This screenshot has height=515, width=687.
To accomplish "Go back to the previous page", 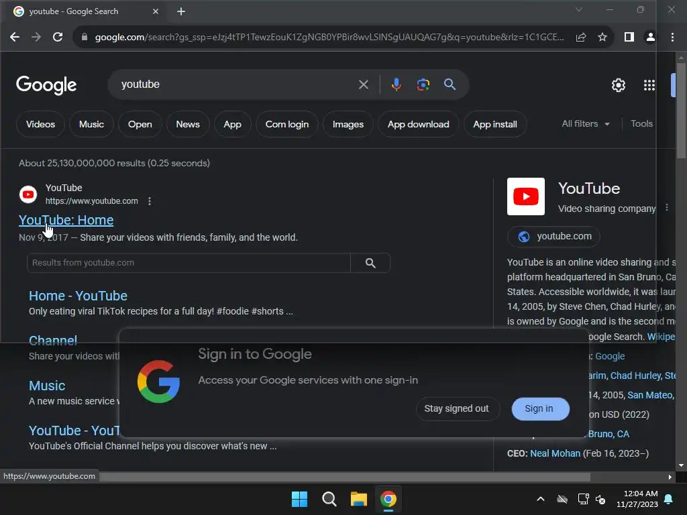I will [15, 38].
